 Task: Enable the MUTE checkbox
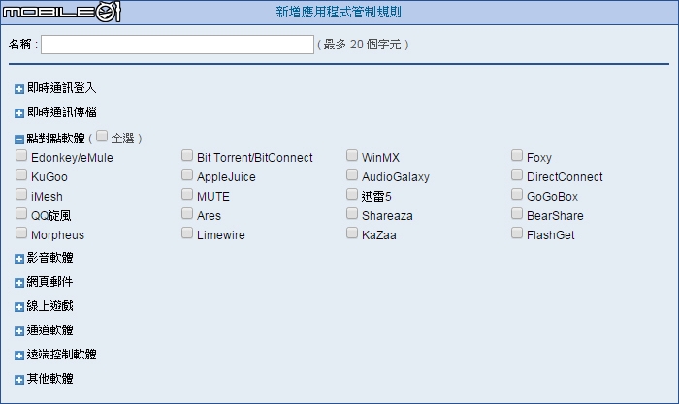point(187,194)
